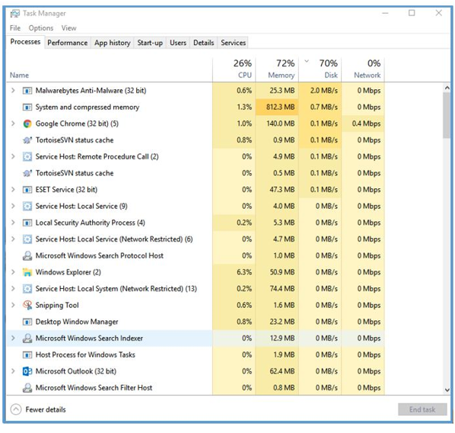Expand the ESET Service (32 bit) entry
This screenshot has height=433, width=455.
13,190
